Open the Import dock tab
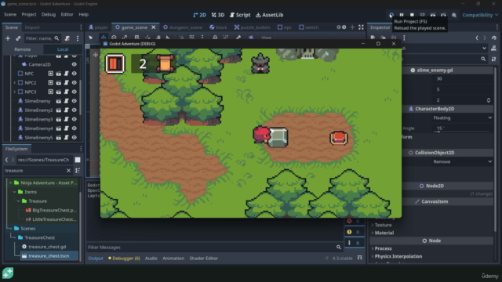The width and height of the screenshot is (502, 282). (x=32, y=27)
